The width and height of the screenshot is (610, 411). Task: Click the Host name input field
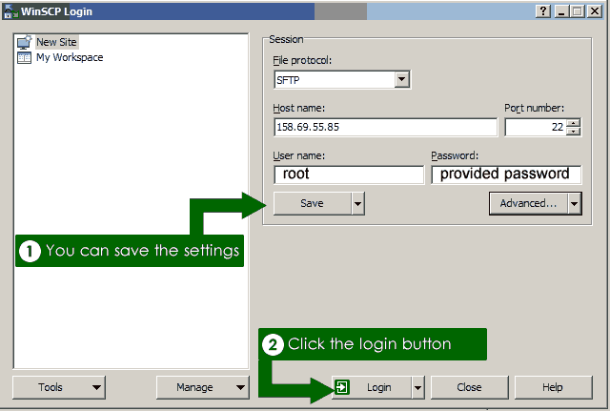[384, 128]
